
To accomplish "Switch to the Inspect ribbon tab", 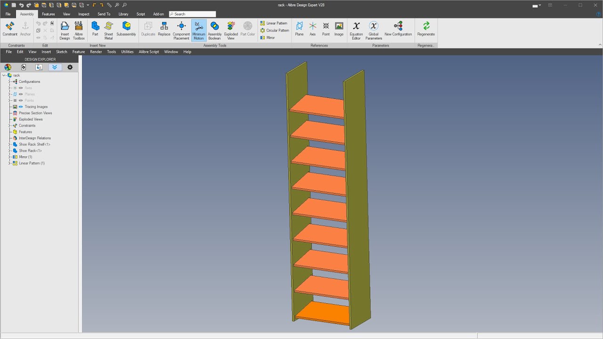I will tap(84, 14).
